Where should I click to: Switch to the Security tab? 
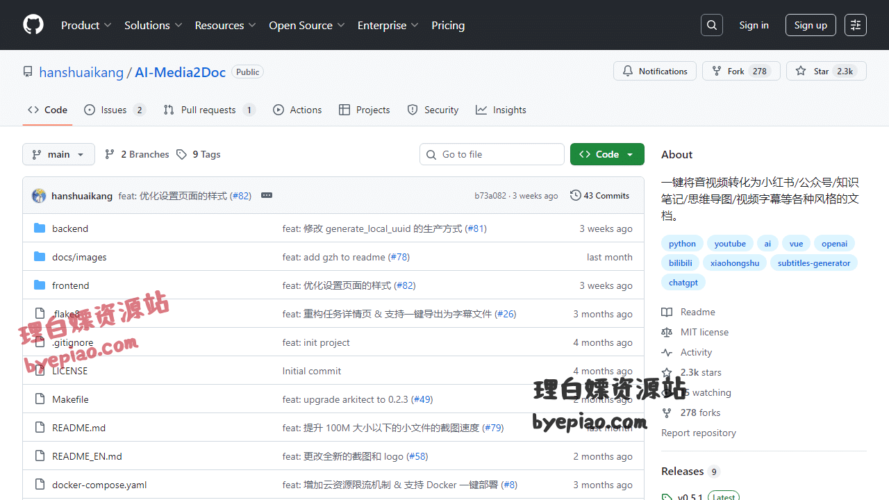point(433,110)
